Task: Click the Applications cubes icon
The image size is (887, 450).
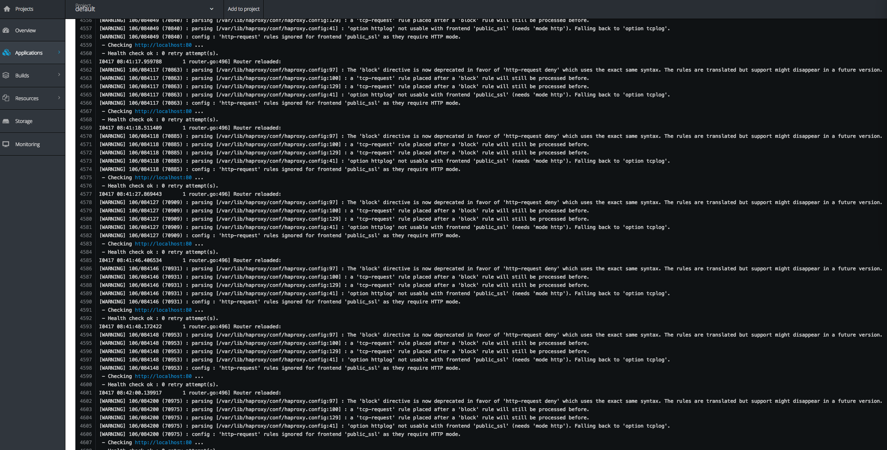Action: pos(6,53)
